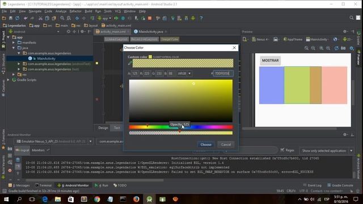Open Windows Start menu
Screen dimensions: 363x204
(6, 199)
